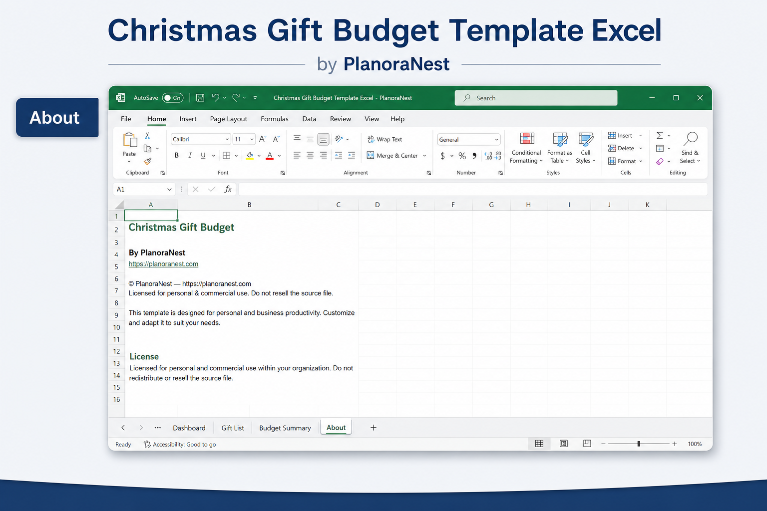This screenshot has width=767, height=511.
Task: Toggle Underline formatting
Action: 203,156
